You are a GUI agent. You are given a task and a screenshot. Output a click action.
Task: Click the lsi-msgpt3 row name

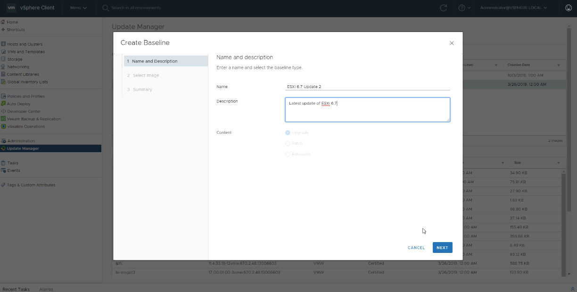125,272
